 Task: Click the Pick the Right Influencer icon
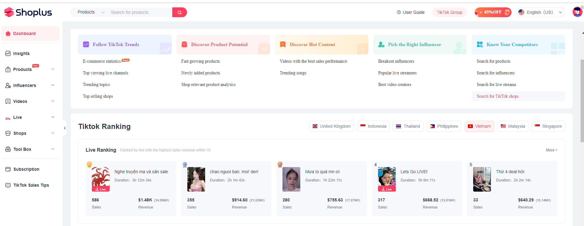[x=381, y=45]
